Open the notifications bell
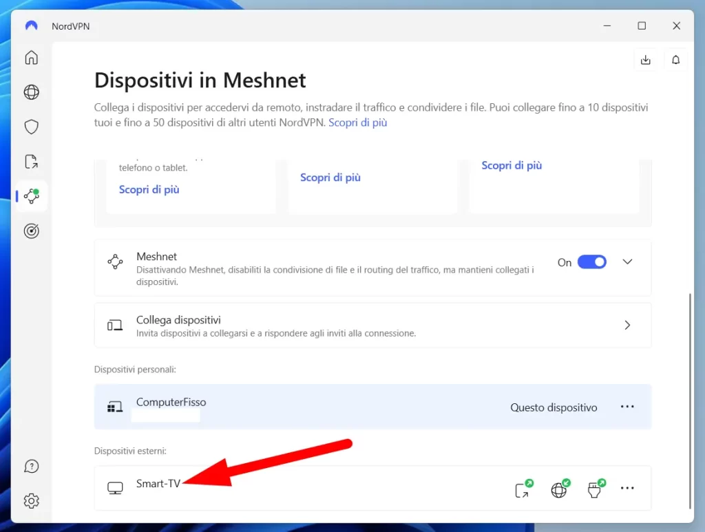Screen dimensions: 705x532 coord(676,60)
